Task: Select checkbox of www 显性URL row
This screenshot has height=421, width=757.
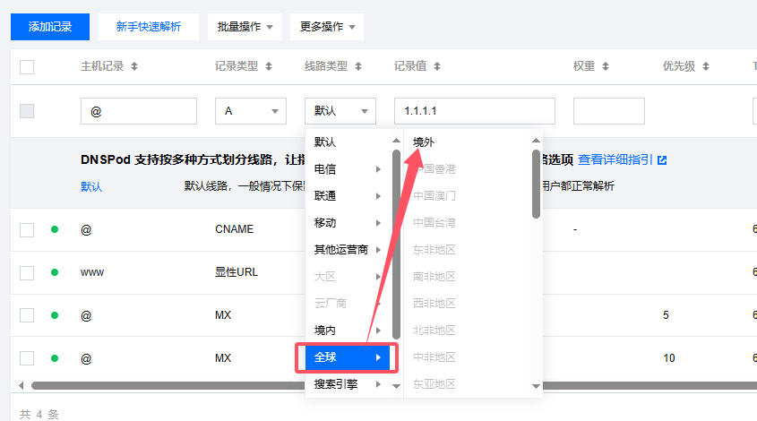Action: tap(27, 272)
